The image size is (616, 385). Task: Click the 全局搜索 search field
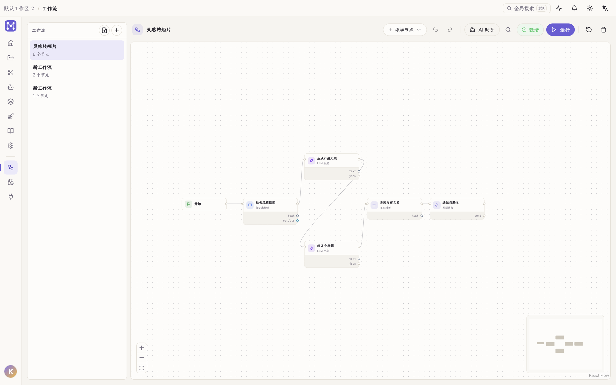526,8
